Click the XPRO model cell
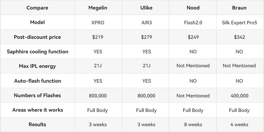 coord(98,22)
